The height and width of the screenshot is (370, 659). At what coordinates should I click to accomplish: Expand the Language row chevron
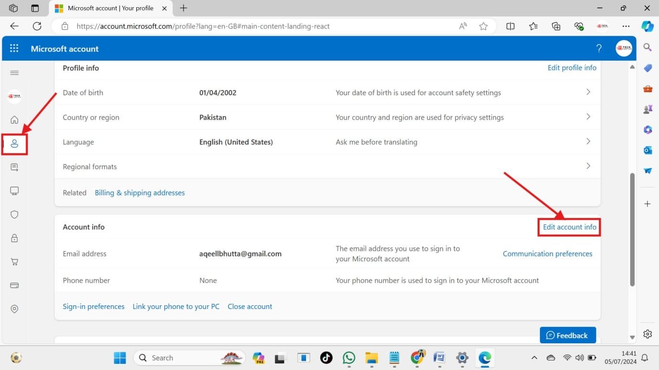click(x=588, y=142)
